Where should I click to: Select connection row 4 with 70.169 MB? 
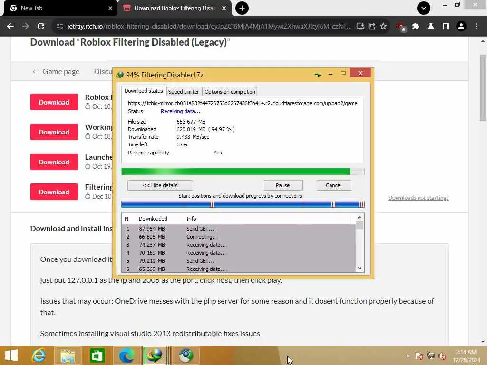click(x=239, y=253)
